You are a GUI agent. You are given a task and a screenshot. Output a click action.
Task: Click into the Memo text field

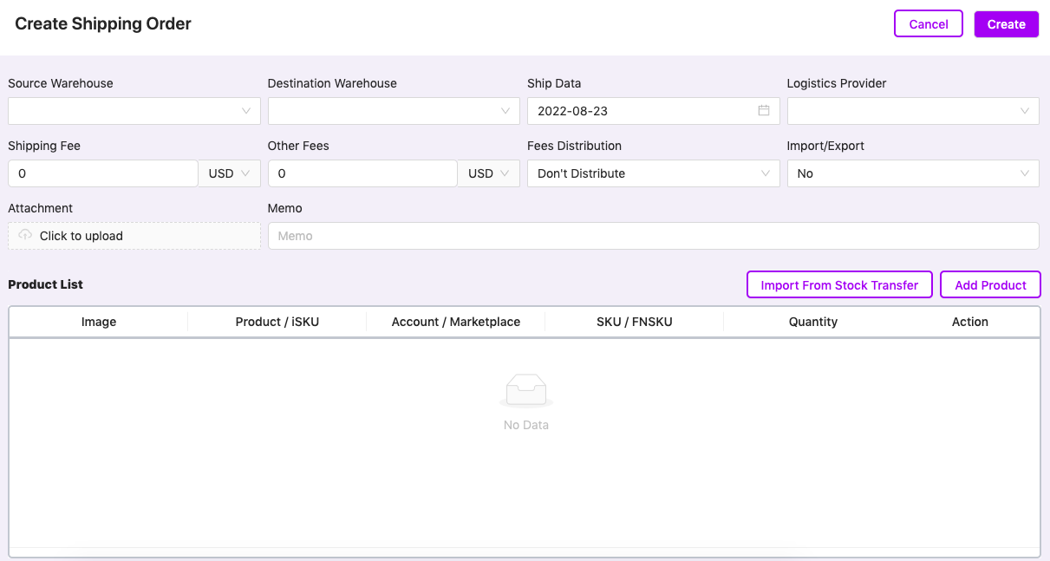(654, 236)
